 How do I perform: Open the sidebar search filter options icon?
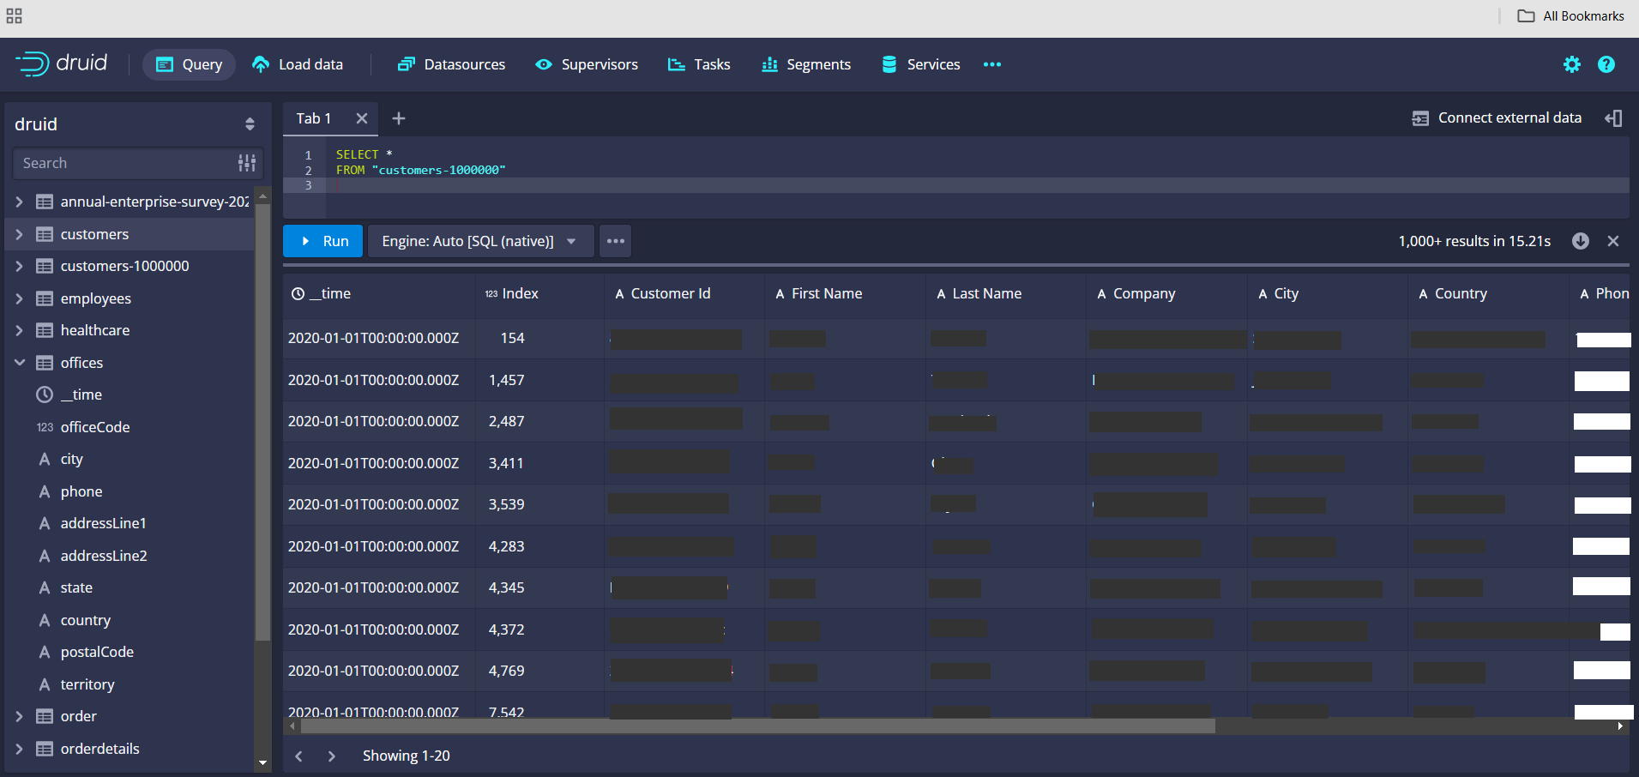click(x=247, y=163)
